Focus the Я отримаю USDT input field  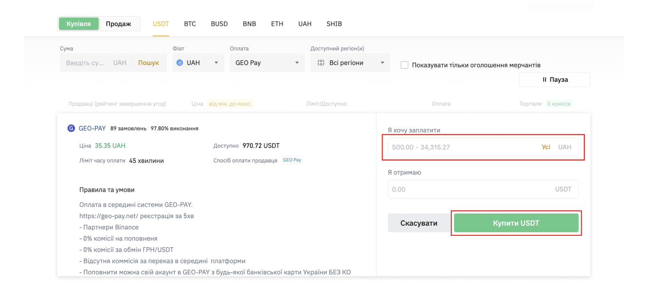tap(483, 189)
